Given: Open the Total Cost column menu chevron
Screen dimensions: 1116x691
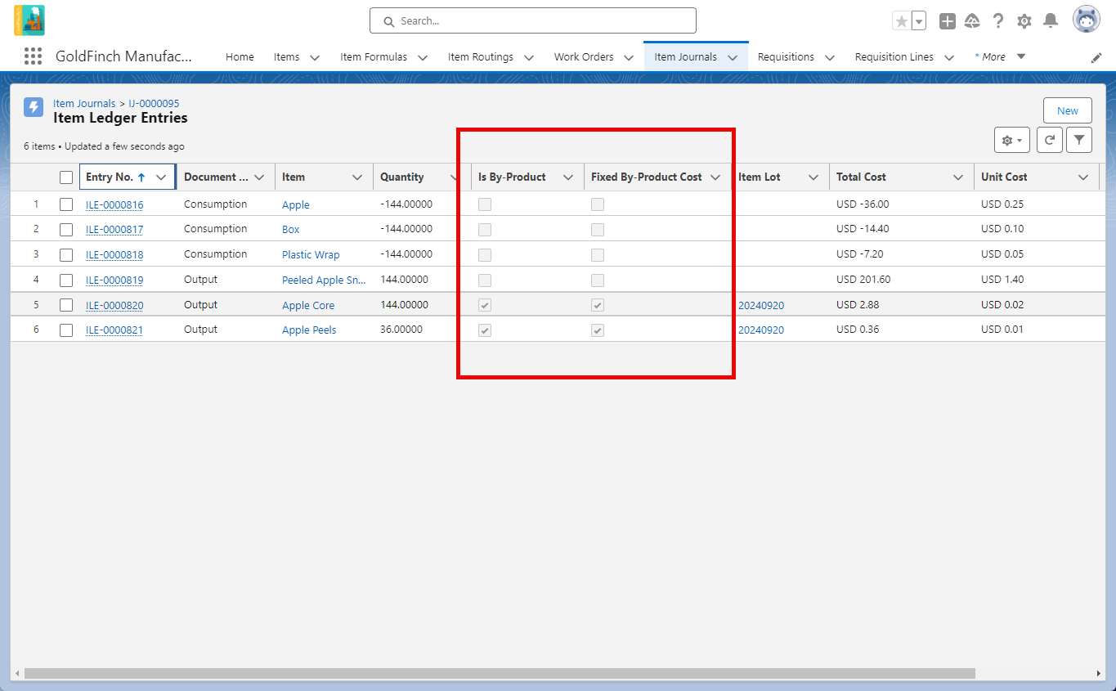Looking at the screenshot, I should 958,177.
